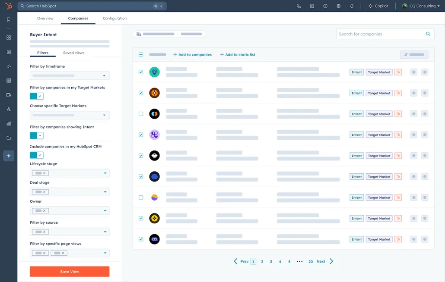Click the phone calling icon
The height and width of the screenshot is (282, 445).
299,6
